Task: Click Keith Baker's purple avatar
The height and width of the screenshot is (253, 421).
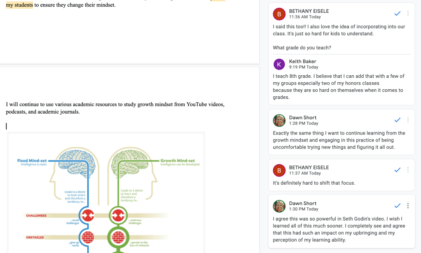Action: (x=279, y=64)
